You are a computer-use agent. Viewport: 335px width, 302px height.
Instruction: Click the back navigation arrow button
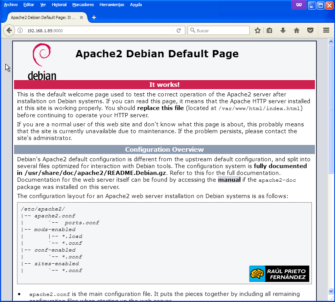(9, 31)
